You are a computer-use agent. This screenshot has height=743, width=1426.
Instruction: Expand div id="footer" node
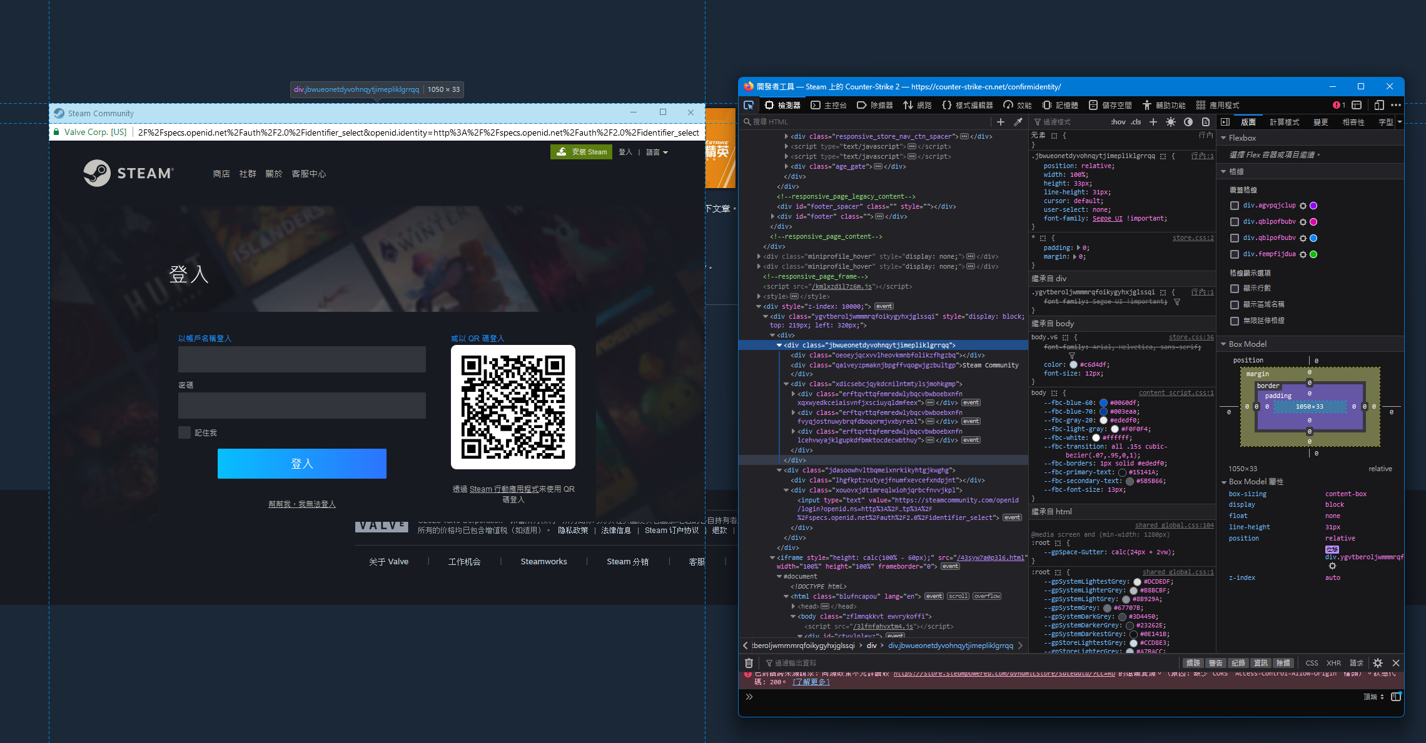(x=773, y=216)
